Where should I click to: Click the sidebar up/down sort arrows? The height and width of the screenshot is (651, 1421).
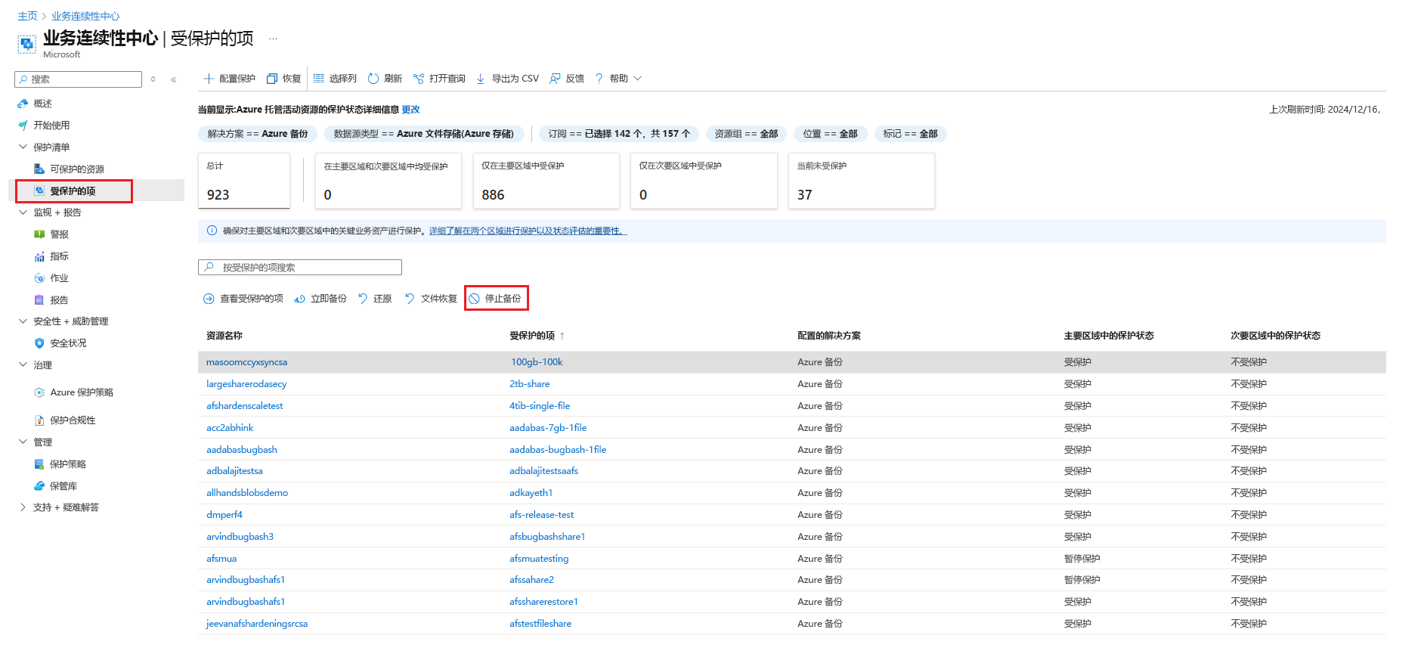click(x=153, y=79)
